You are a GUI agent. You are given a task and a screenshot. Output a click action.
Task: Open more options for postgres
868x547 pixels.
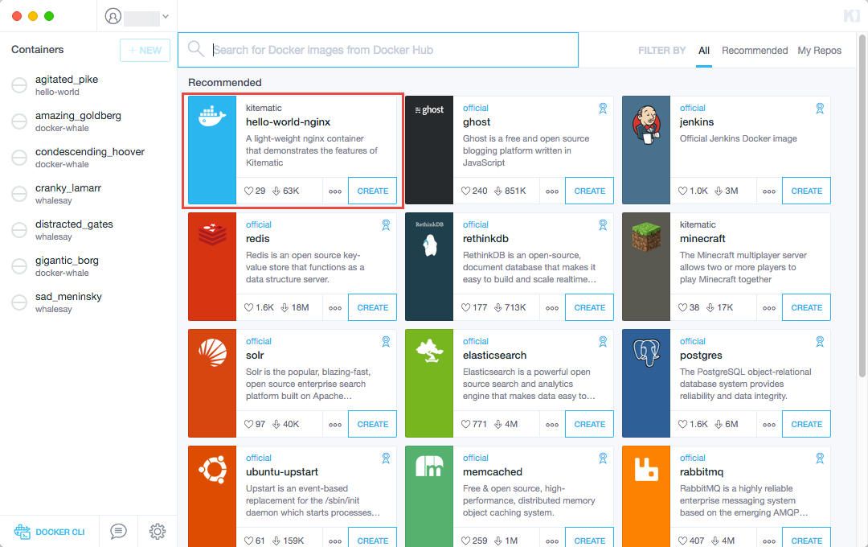[x=769, y=425]
